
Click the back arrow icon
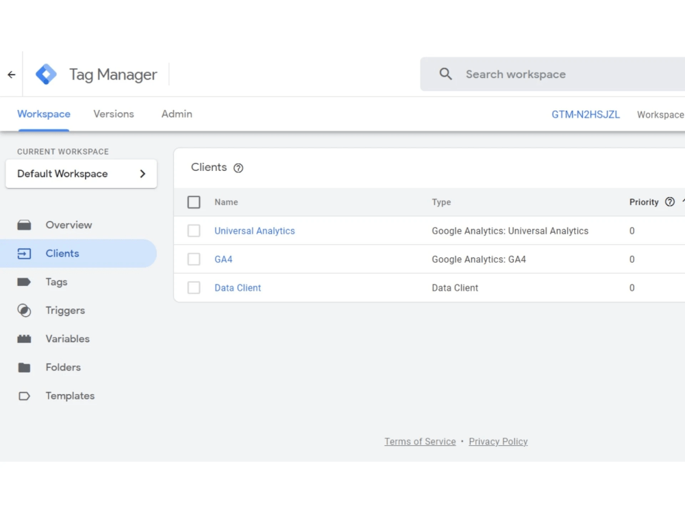[x=12, y=75]
